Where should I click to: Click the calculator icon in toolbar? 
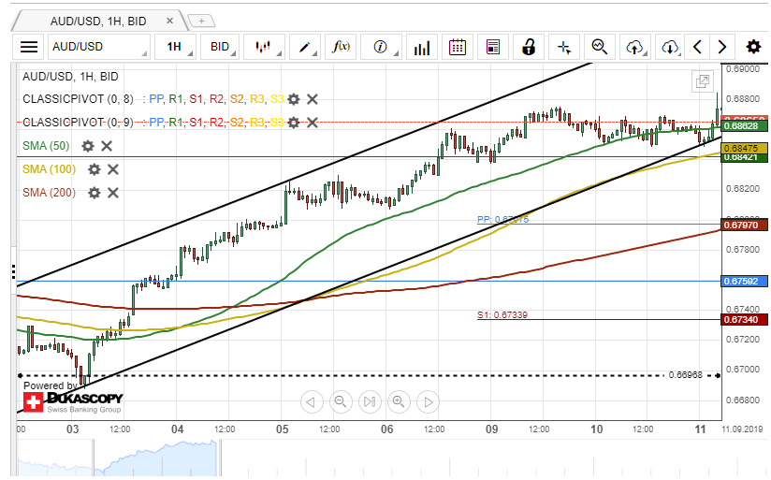pos(493,47)
